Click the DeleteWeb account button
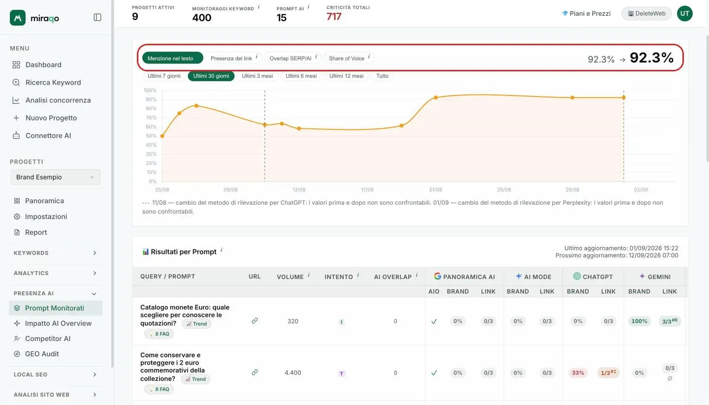 pos(646,14)
